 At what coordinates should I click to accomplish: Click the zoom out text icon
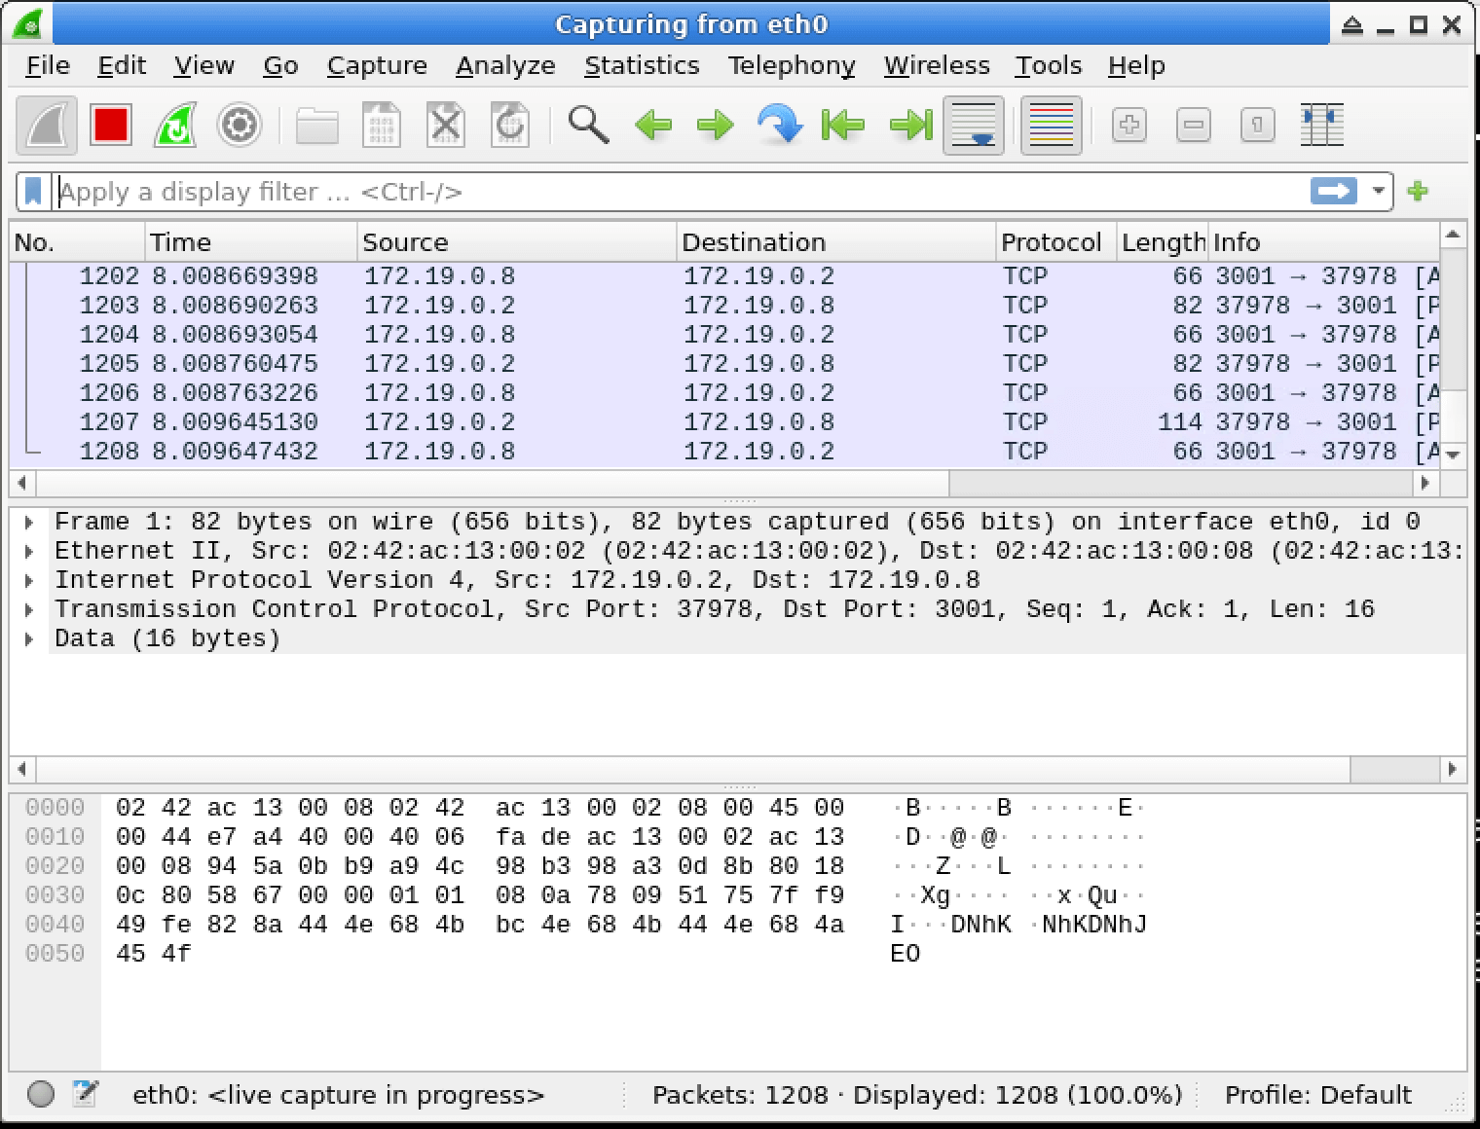click(x=1194, y=126)
